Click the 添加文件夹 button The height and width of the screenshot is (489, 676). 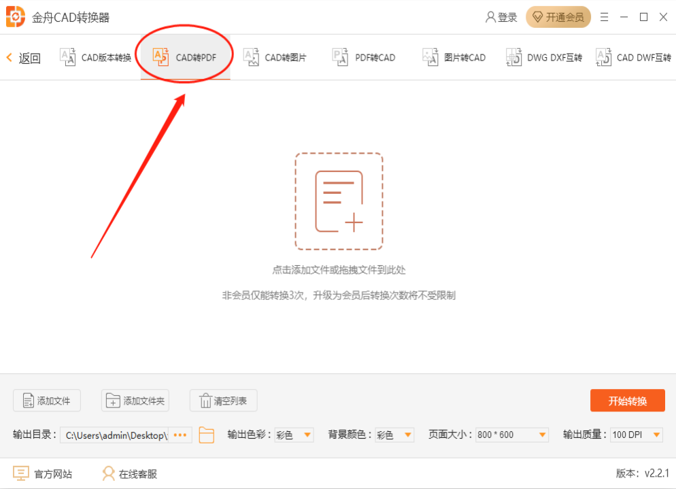tap(135, 401)
